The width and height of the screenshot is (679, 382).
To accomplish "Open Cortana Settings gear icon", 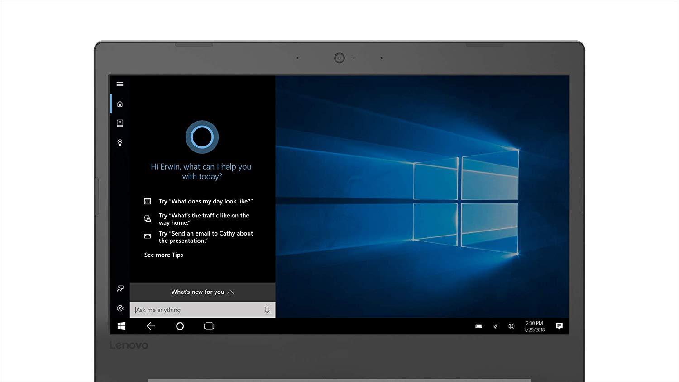I will coord(120,308).
